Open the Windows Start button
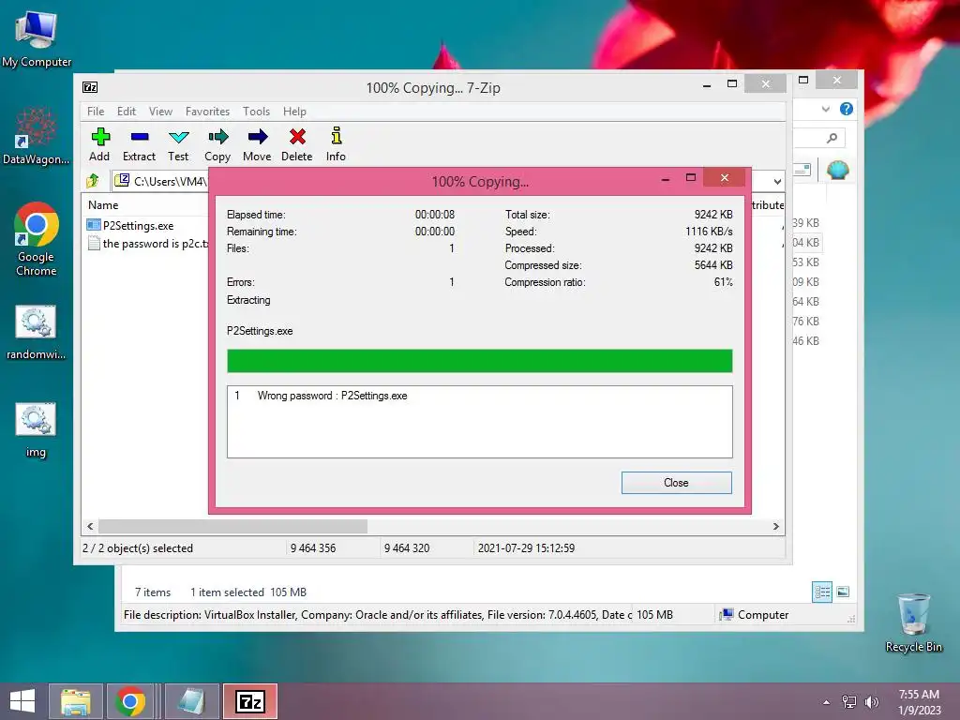 (22, 701)
